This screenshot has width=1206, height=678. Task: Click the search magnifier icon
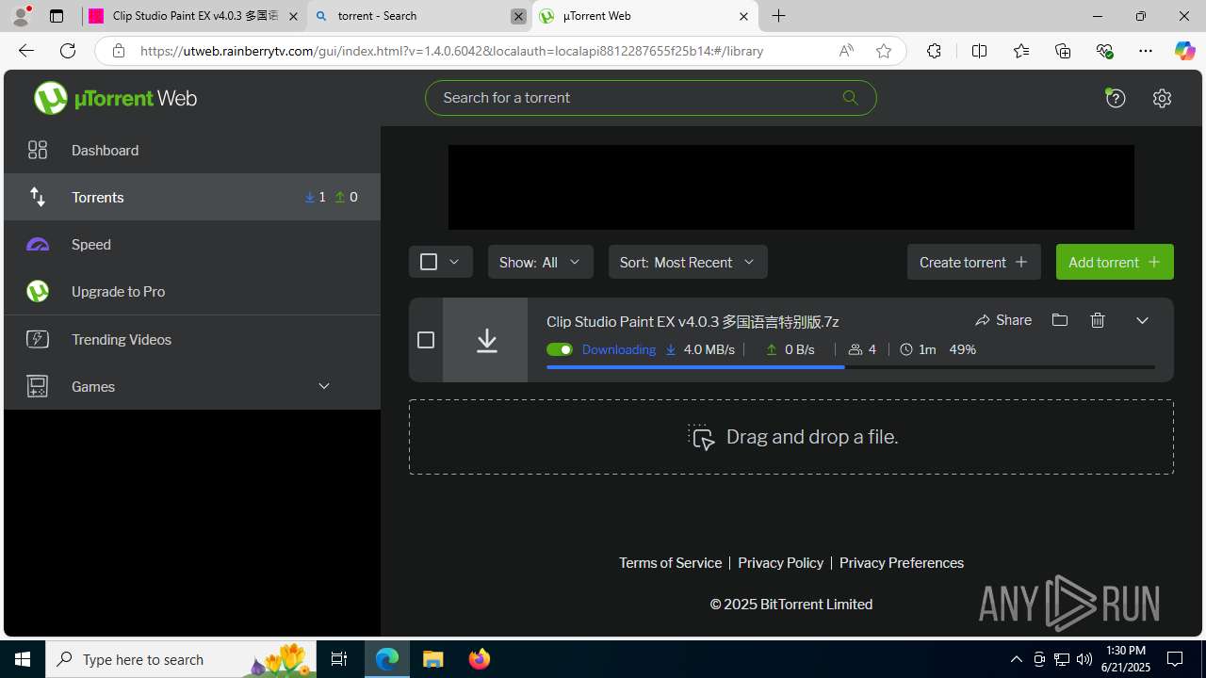coord(850,98)
